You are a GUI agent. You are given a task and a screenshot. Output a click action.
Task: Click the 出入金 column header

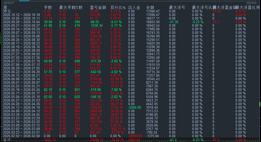134,7
